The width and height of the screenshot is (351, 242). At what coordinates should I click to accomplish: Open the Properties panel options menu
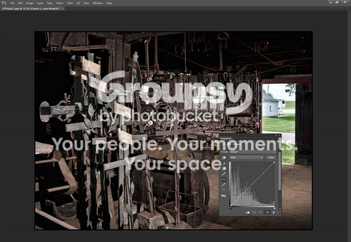click(x=278, y=138)
